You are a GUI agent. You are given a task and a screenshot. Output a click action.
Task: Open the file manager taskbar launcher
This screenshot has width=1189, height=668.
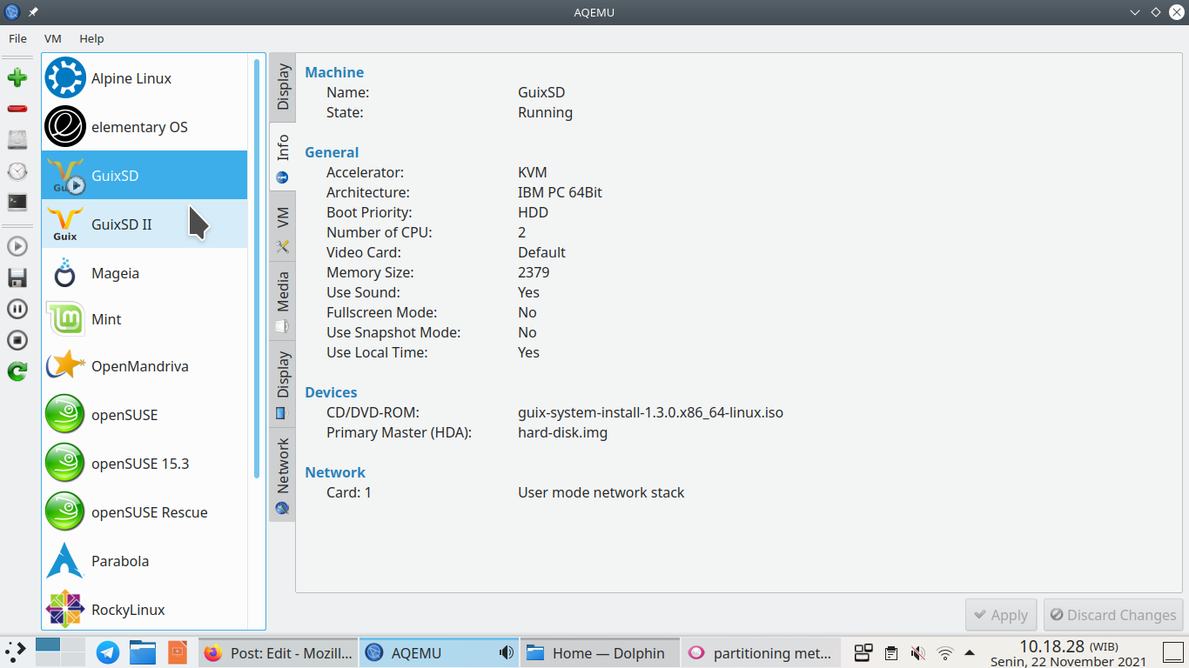coord(143,652)
